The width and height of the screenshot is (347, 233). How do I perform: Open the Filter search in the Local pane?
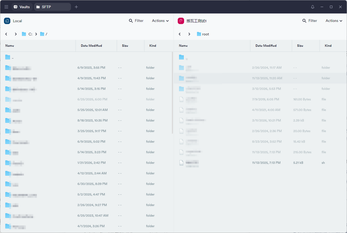coord(136,21)
